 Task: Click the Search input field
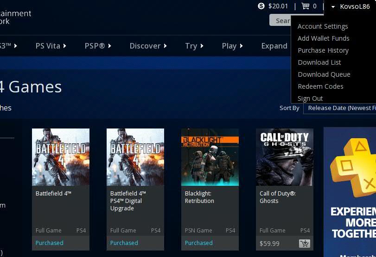coord(280,20)
